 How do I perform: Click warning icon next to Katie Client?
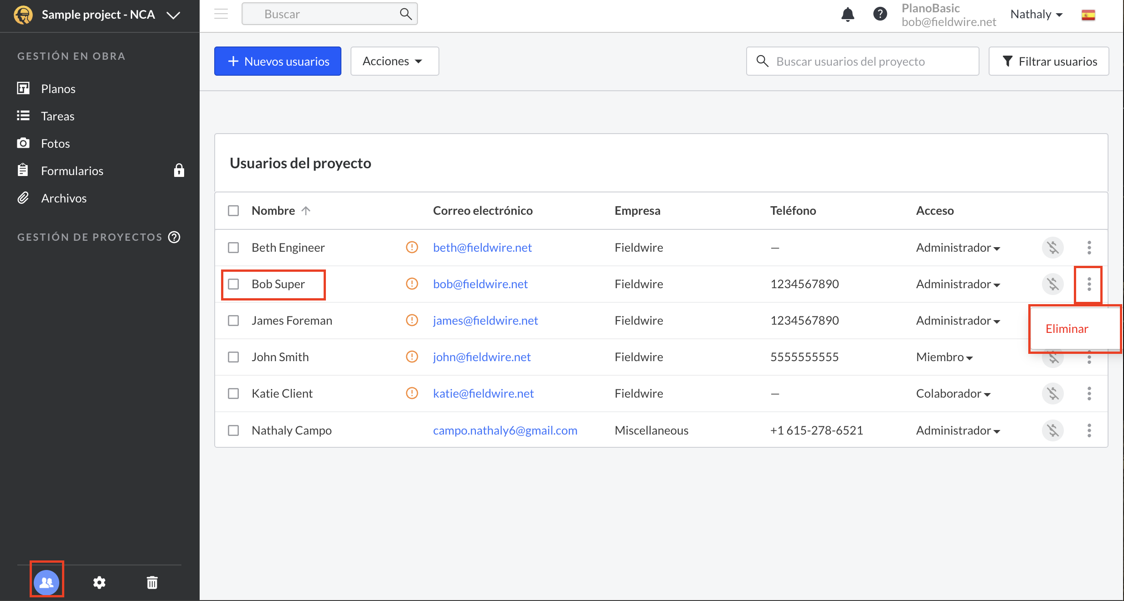coord(412,394)
